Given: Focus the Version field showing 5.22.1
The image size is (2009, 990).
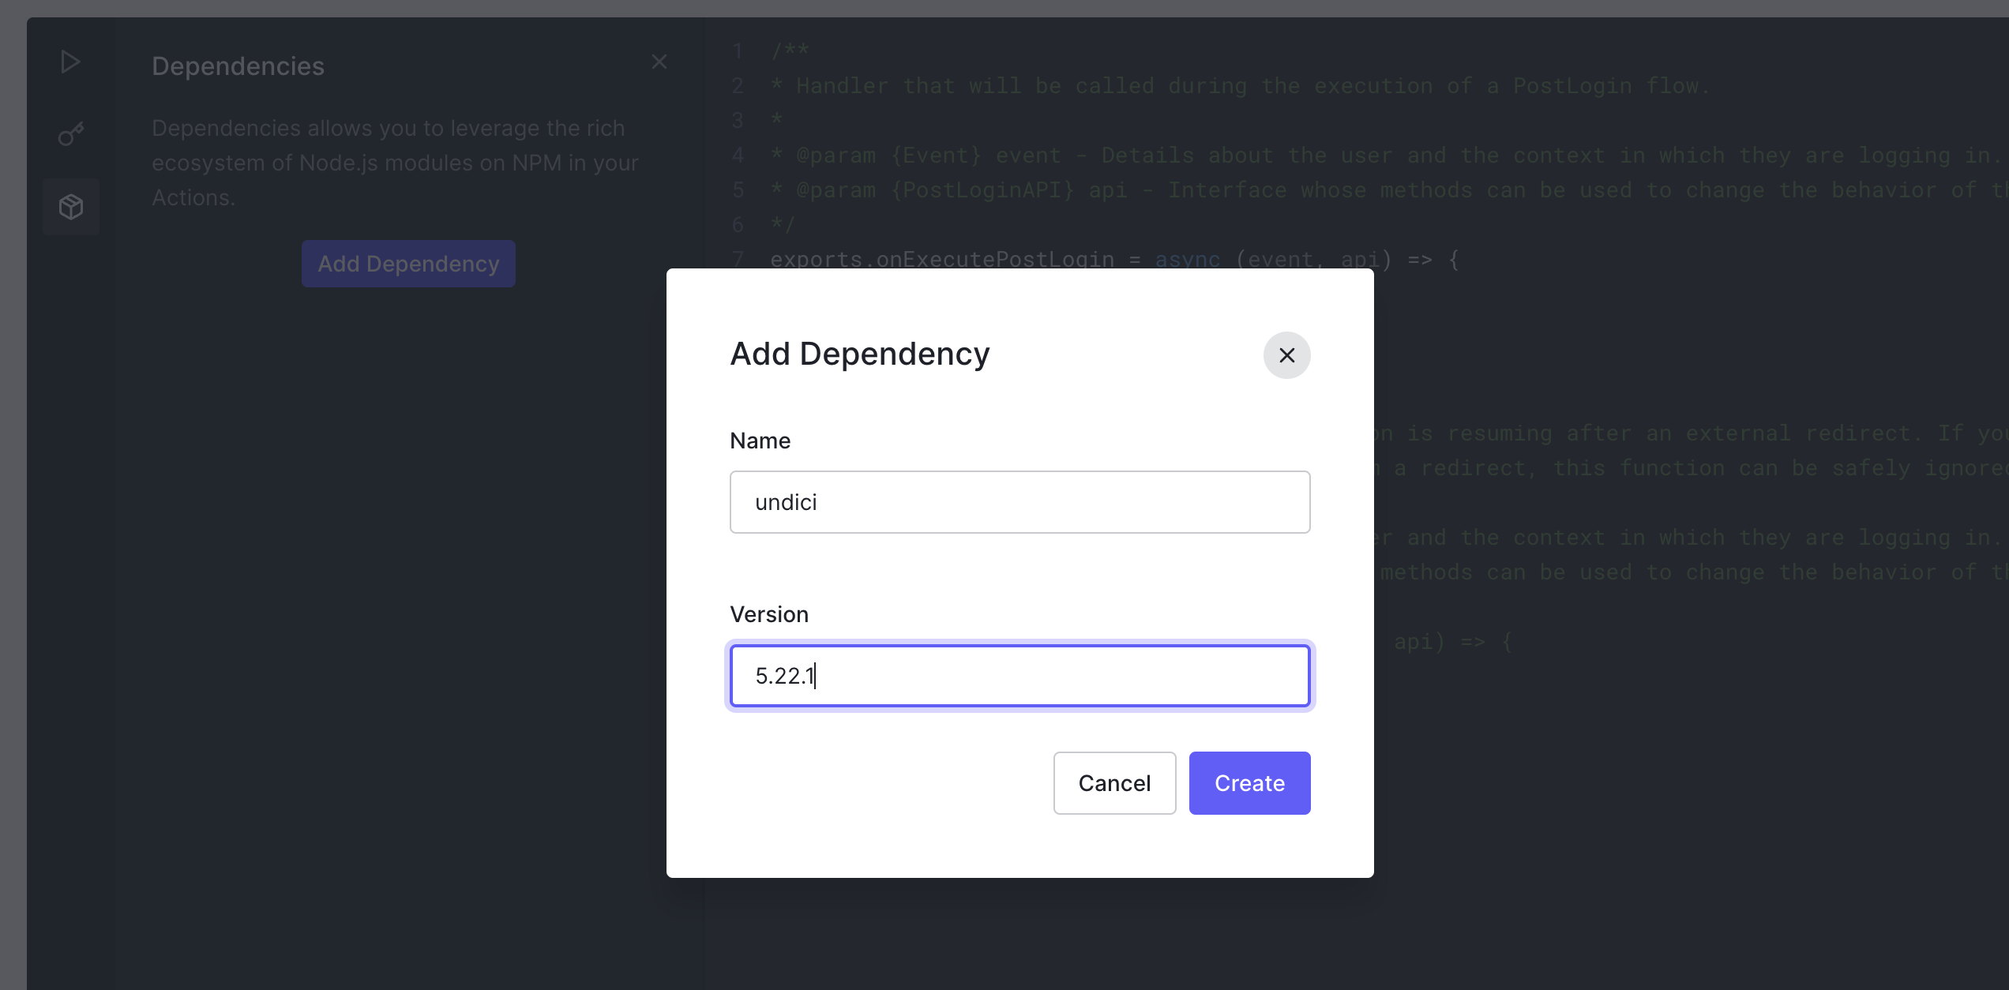Looking at the screenshot, I should click(1020, 676).
